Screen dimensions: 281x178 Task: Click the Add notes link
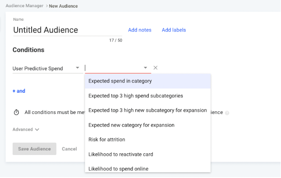point(140,30)
